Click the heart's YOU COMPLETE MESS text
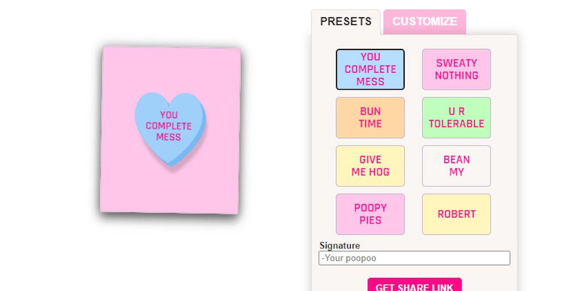The width and height of the screenshot is (582, 291). pos(169,126)
